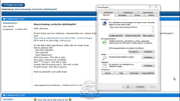Click scroll-up arrow in the startpagina box
This screenshot has width=180, height=101.
coord(153,27)
